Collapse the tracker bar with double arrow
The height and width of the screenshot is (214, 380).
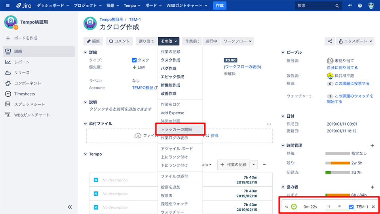287,207
